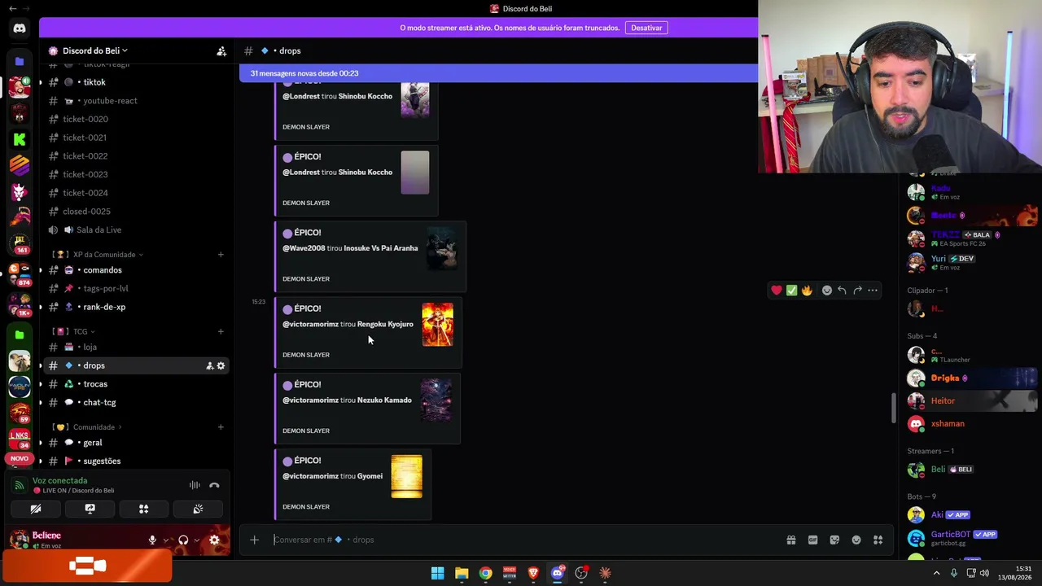Open the Discord do Beli server menu
Viewport: 1042px width, 586px height.
pos(94,50)
